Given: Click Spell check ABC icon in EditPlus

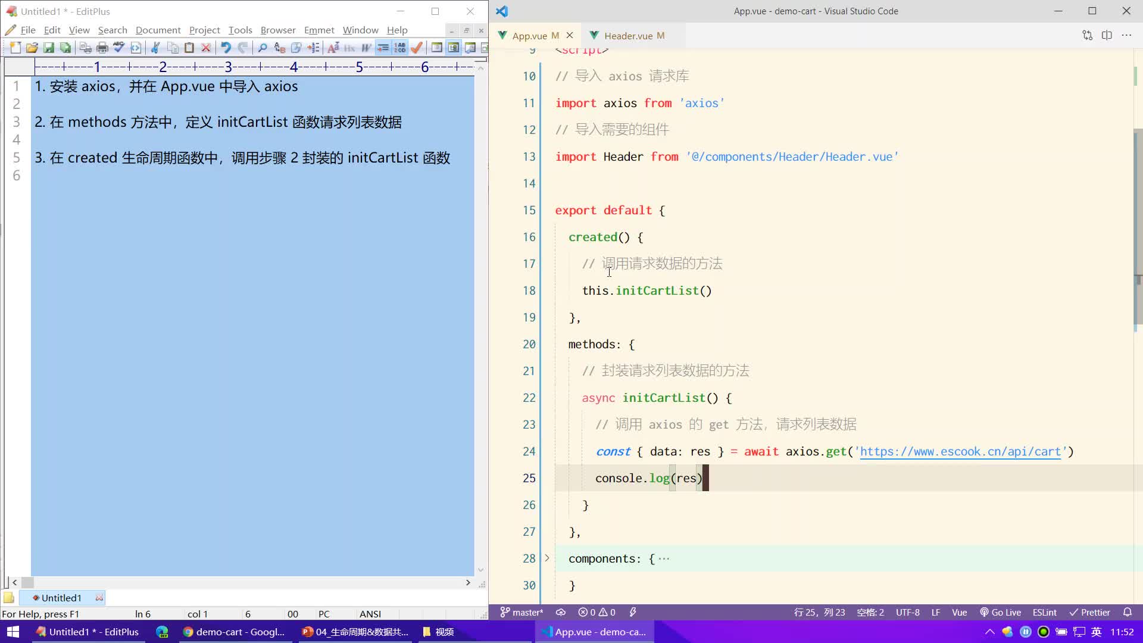Looking at the screenshot, I should pyautogui.click(x=119, y=48).
